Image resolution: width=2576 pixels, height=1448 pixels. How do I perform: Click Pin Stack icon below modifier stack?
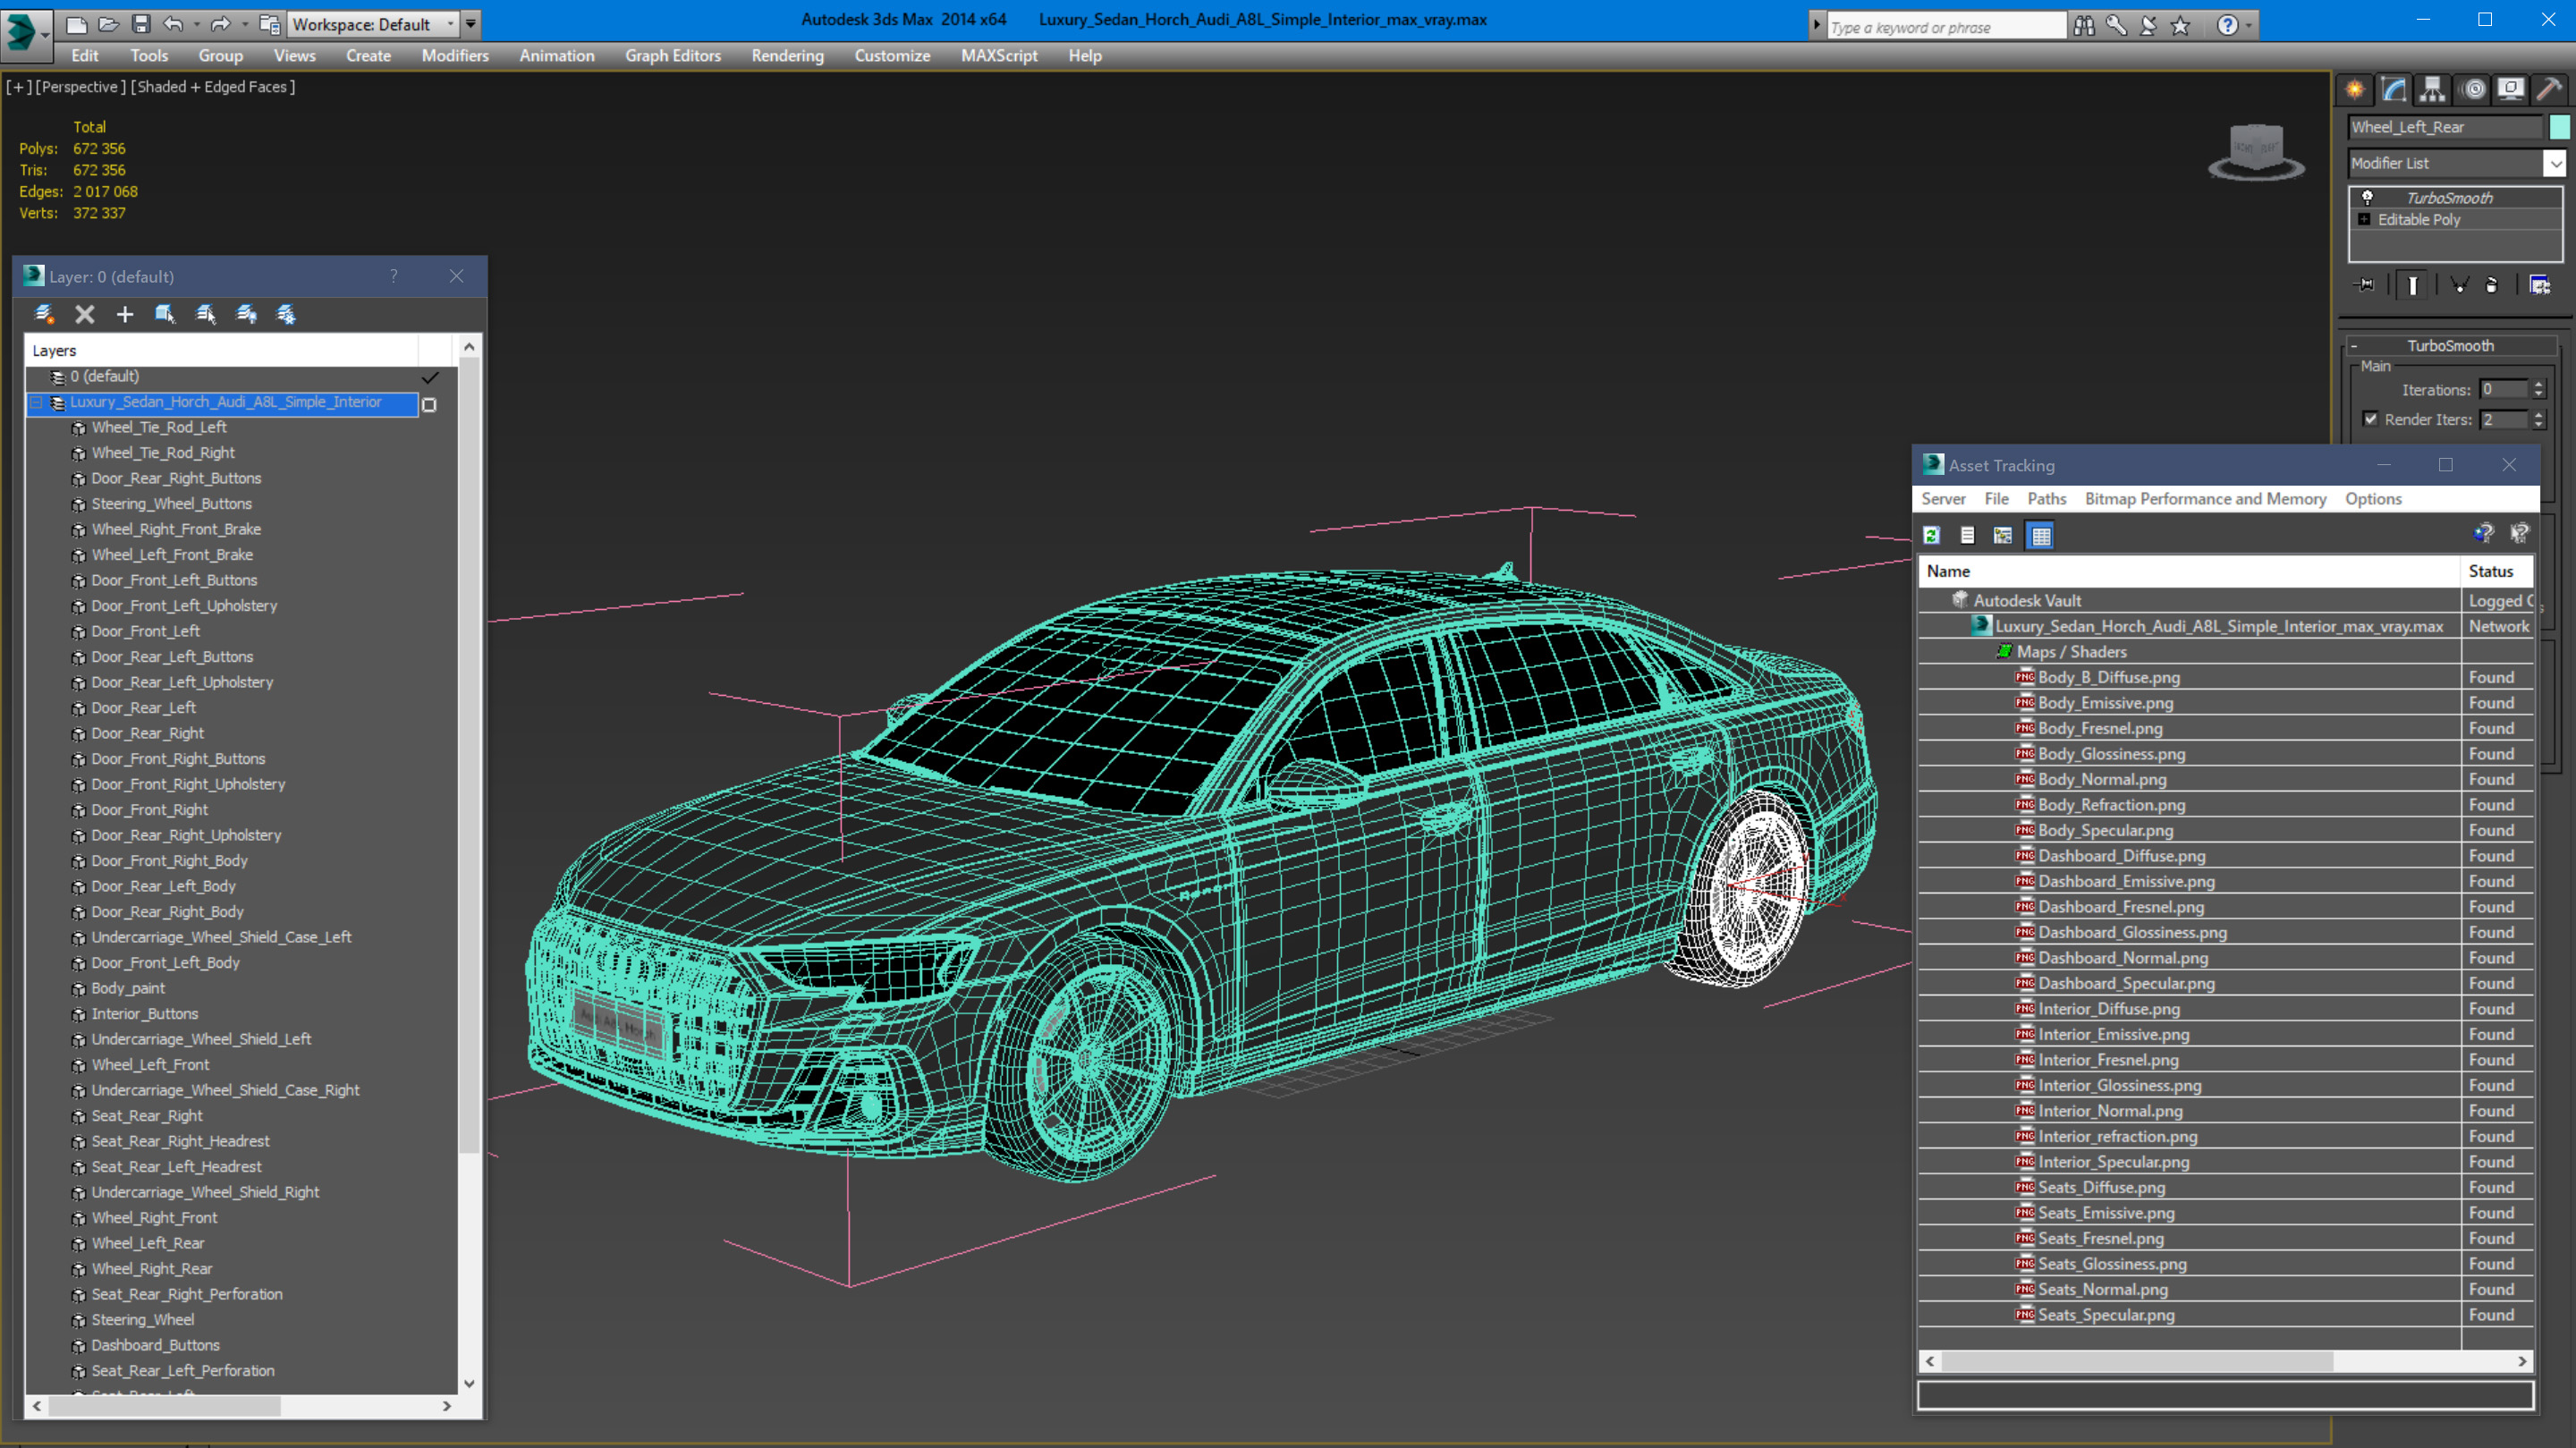click(2365, 285)
